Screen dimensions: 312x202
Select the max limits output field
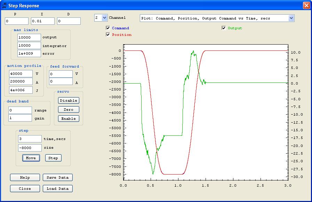pos(29,37)
